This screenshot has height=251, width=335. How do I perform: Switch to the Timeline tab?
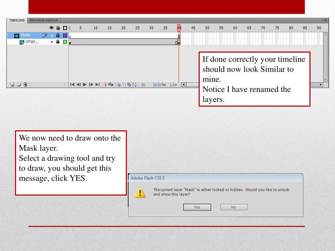pos(17,20)
